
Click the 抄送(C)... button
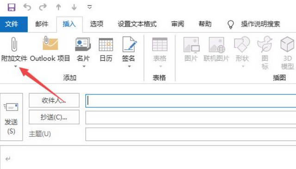coord(54,117)
